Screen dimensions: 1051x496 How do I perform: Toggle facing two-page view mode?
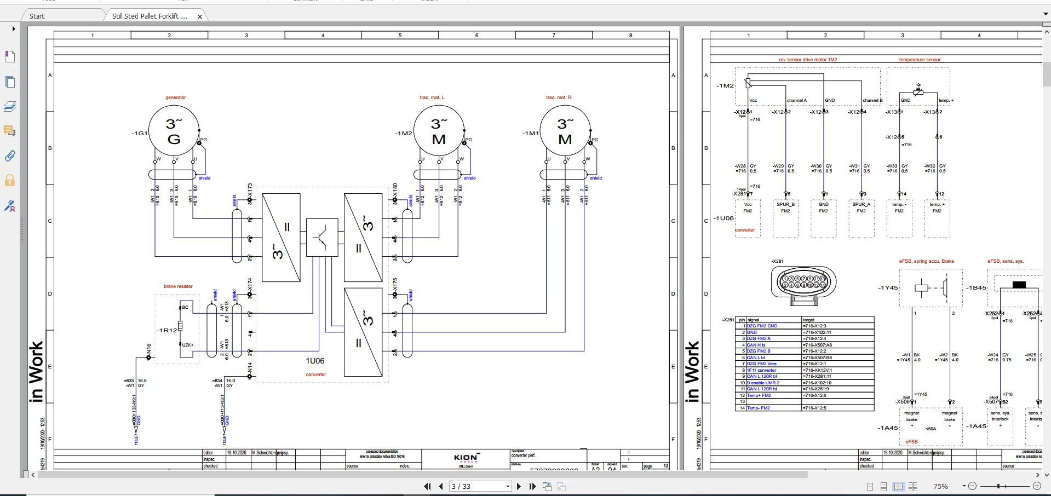point(898,486)
